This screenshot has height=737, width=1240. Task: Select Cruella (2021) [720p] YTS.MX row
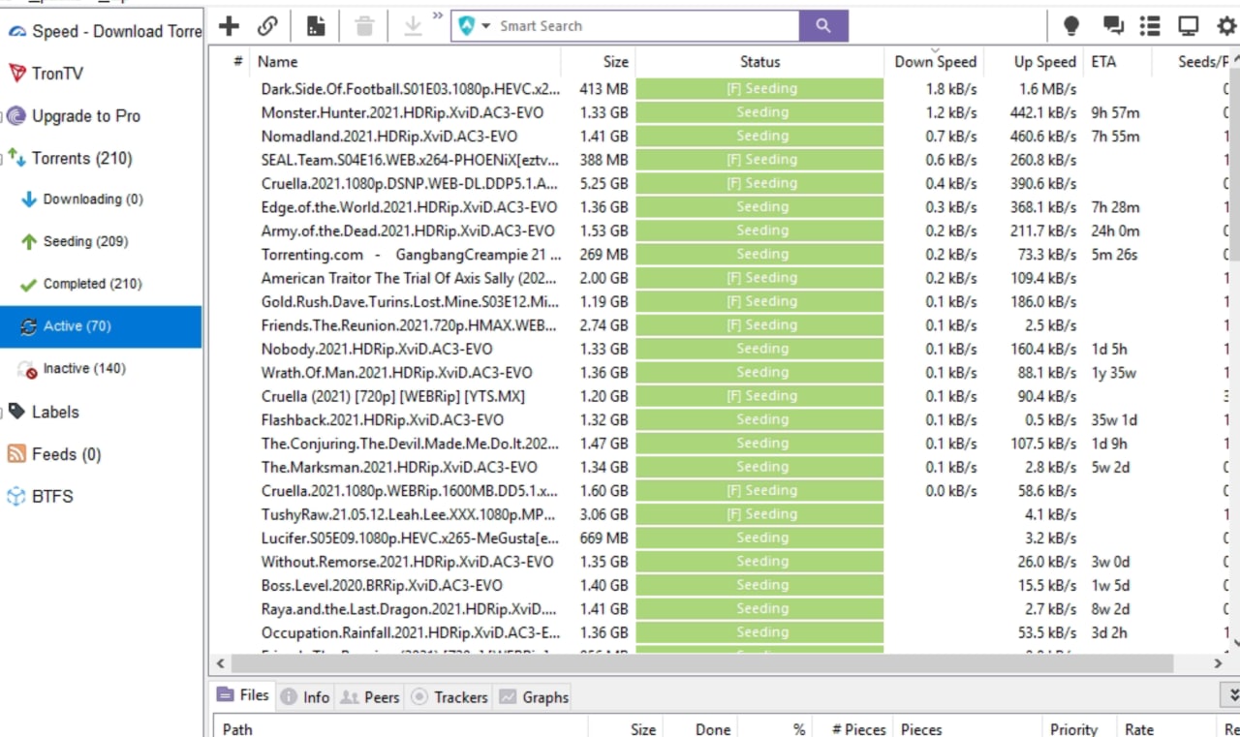[x=720, y=396]
